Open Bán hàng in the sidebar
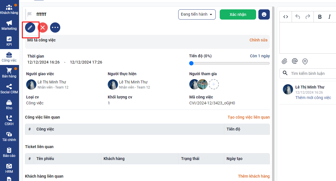 (x=9, y=73)
